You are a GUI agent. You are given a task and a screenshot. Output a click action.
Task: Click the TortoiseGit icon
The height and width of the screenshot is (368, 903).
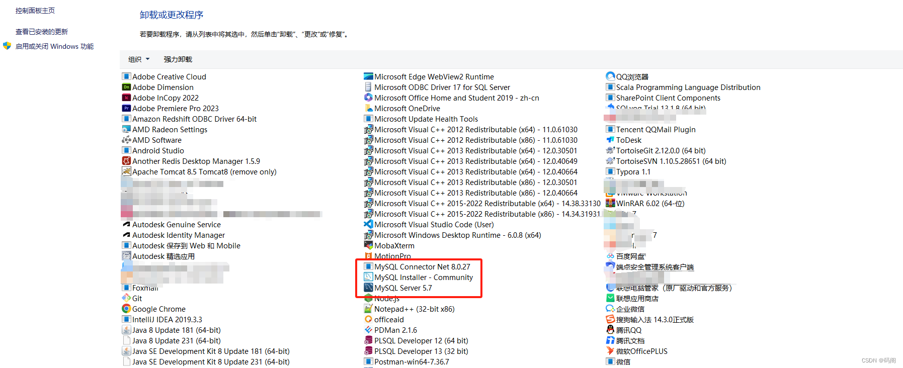[610, 150]
